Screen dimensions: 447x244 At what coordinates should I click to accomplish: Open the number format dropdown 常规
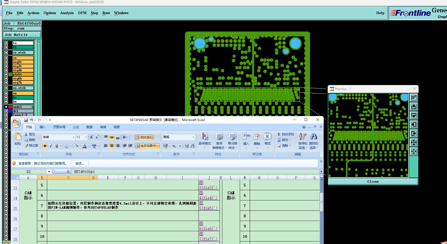[193, 137]
